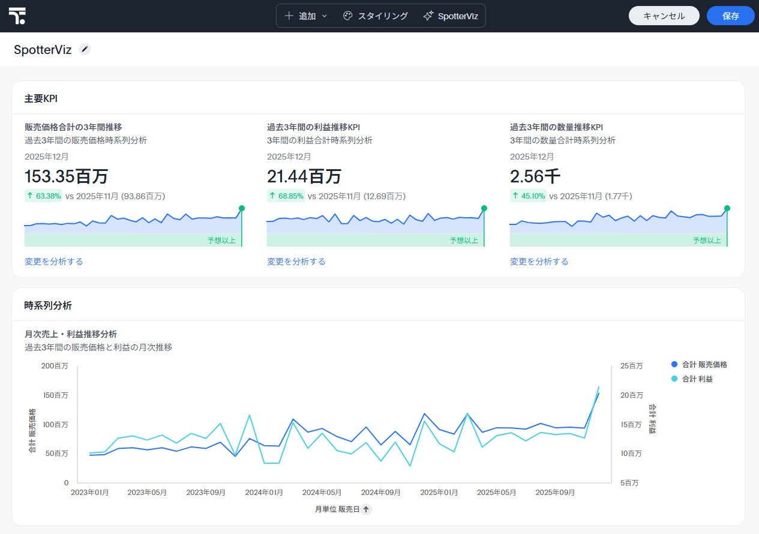Image resolution: width=759 pixels, height=534 pixels.
Task: Click the ThoughtSpot logo icon
Action: [17, 16]
